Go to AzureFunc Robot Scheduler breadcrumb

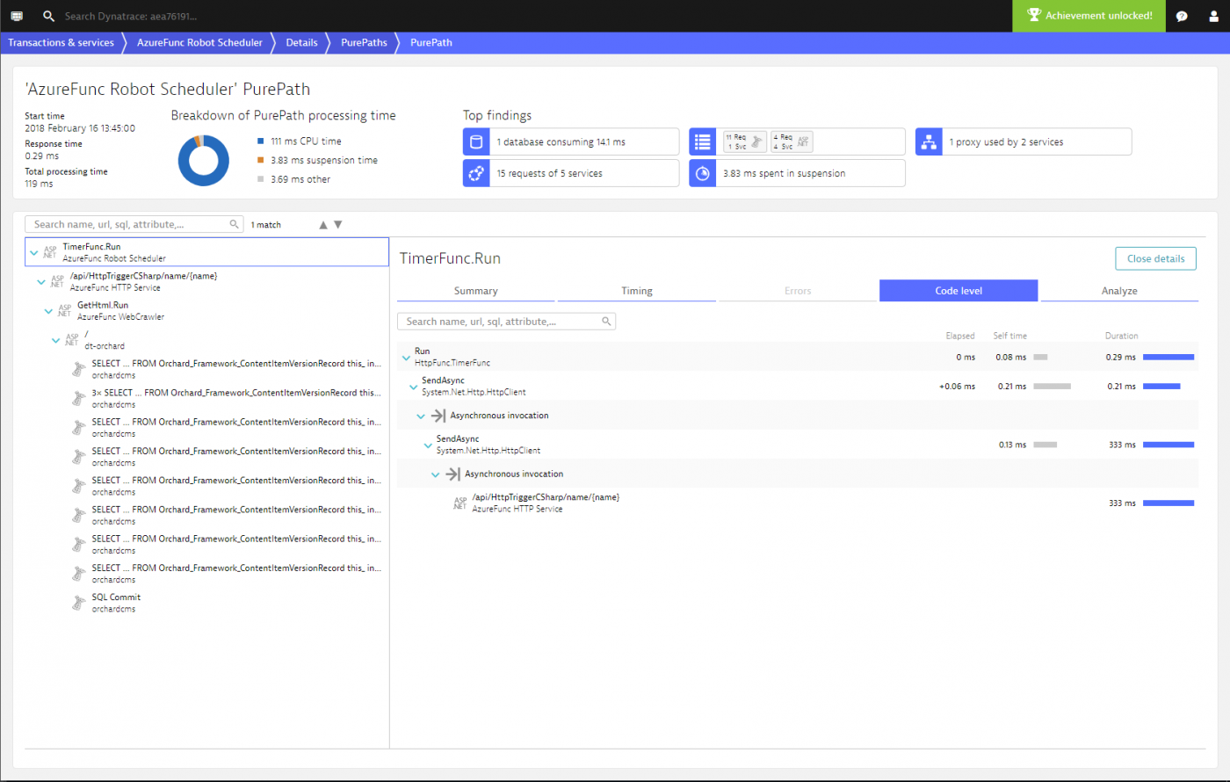pyautogui.click(x=199, y=42)
